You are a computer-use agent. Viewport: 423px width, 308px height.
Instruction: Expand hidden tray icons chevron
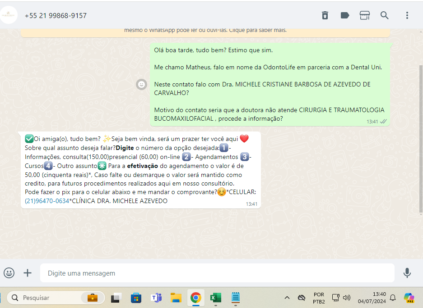click(287, 298)
